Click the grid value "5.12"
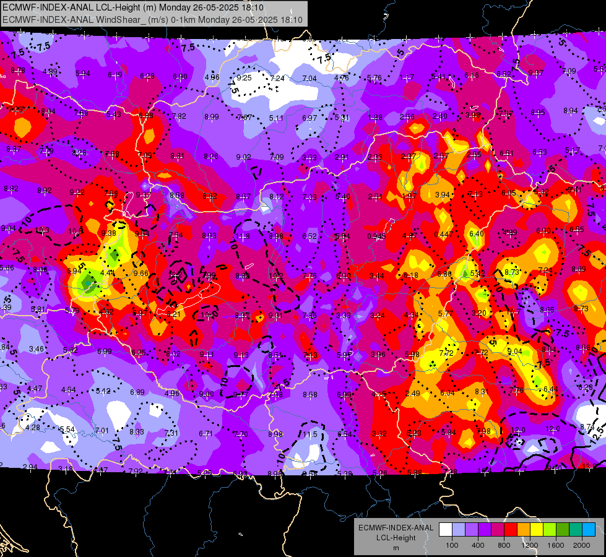Screen dimensions: 606x557 click(103, 391)
